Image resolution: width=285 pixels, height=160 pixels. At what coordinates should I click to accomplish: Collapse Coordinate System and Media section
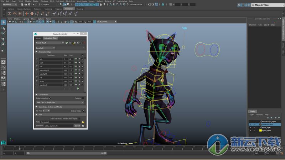pos(36,107)
